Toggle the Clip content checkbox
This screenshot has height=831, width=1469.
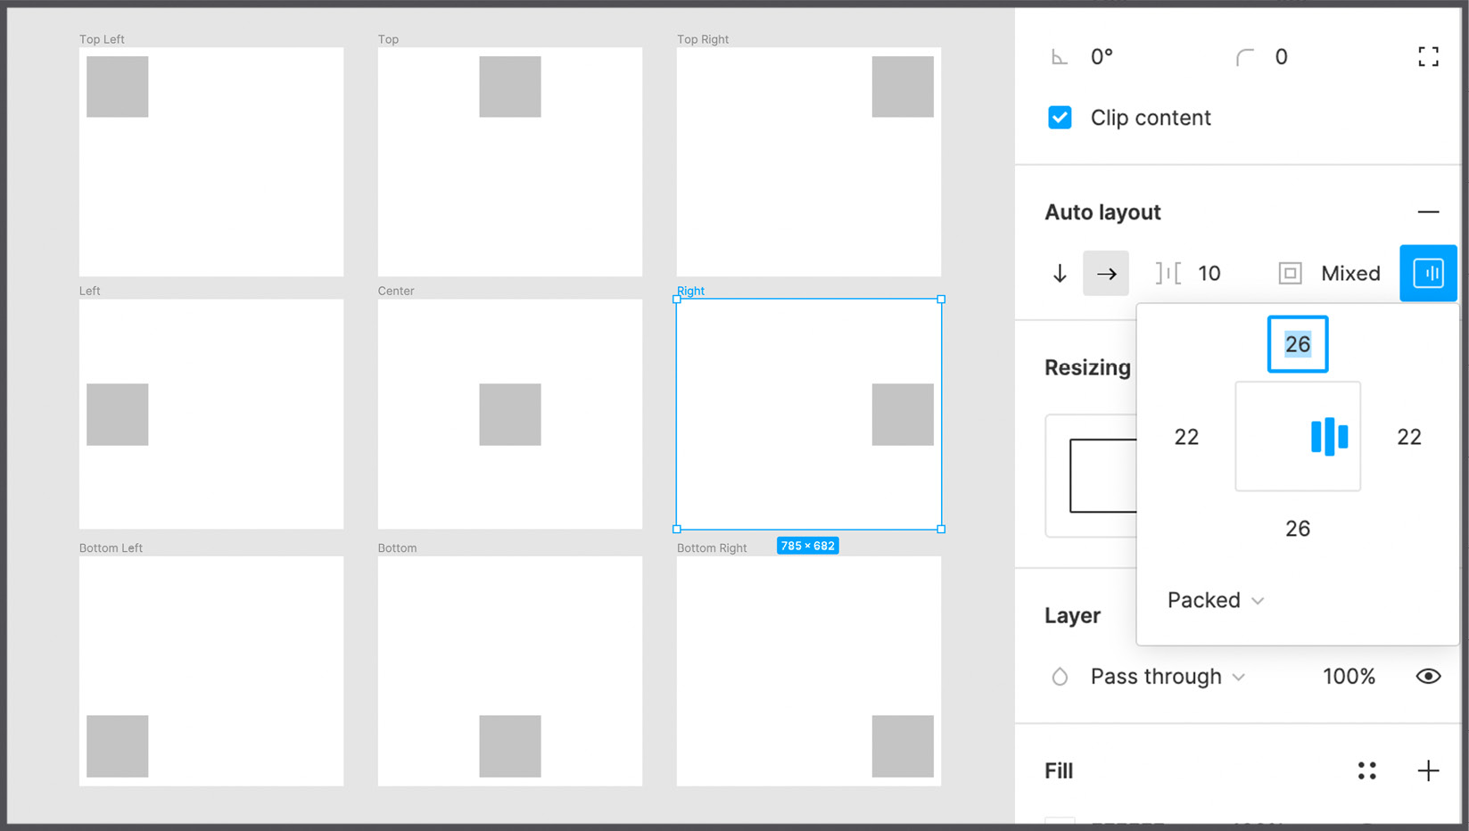[x=1060, y=118]
